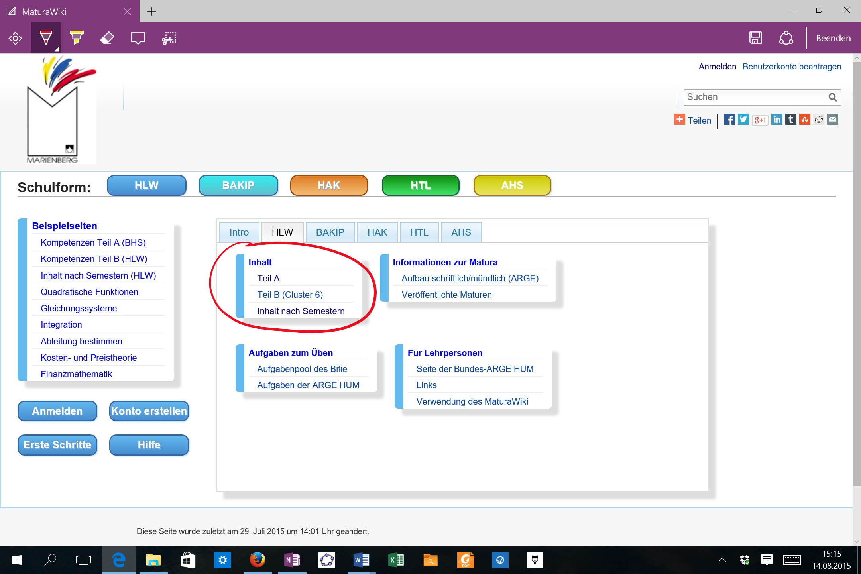Close the MaturaWiki tab

[x=127, y=12]
